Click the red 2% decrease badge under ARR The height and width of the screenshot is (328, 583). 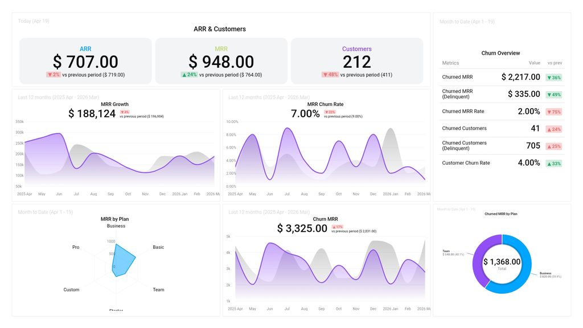55,75
